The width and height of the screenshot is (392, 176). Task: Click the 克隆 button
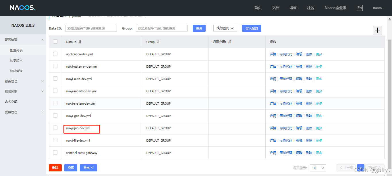(71, 168)
